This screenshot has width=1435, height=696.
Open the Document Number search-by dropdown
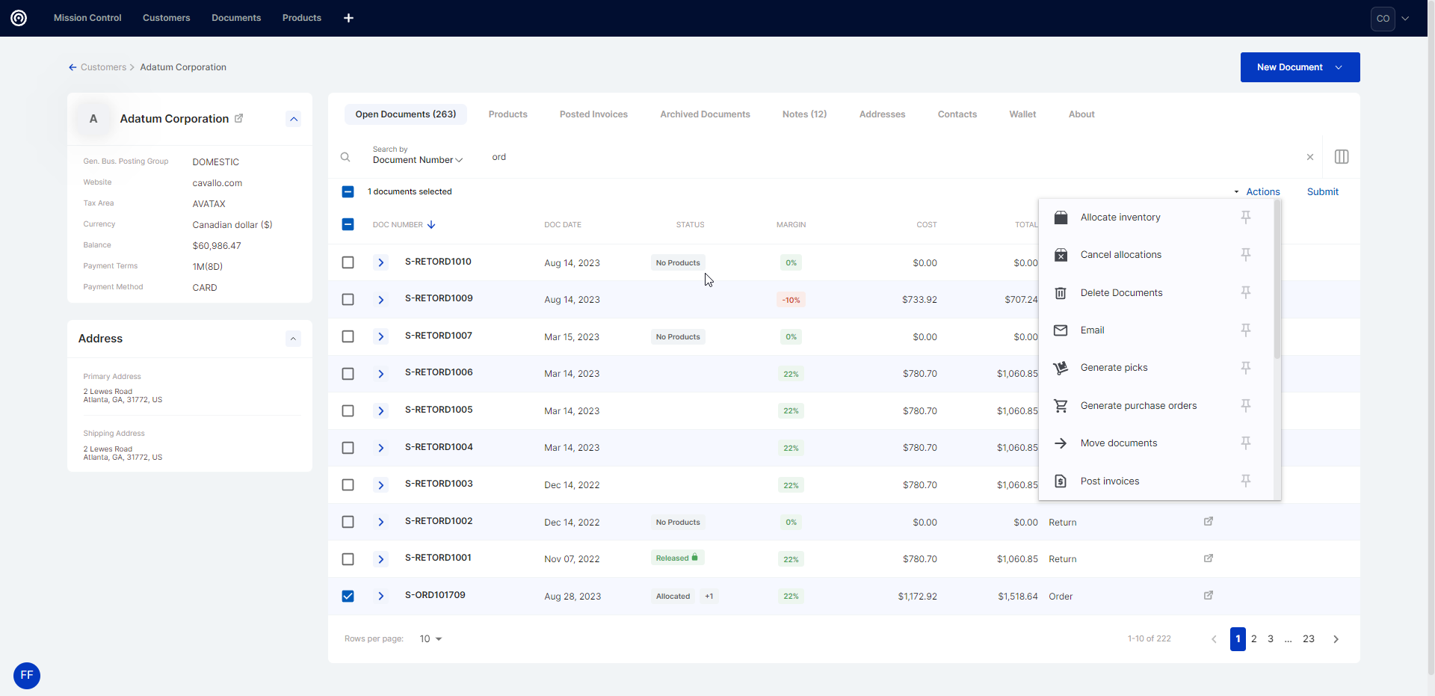coord(418,160)
